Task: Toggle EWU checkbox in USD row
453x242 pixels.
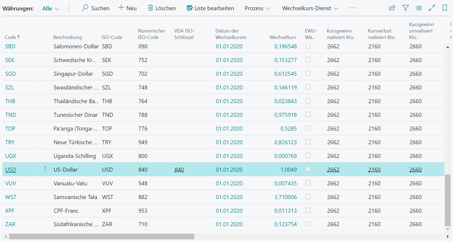Action: (x=308, y=169)
